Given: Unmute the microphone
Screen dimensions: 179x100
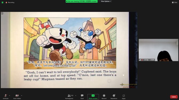Looking at the screenshot, I should (x=6, y=97).
